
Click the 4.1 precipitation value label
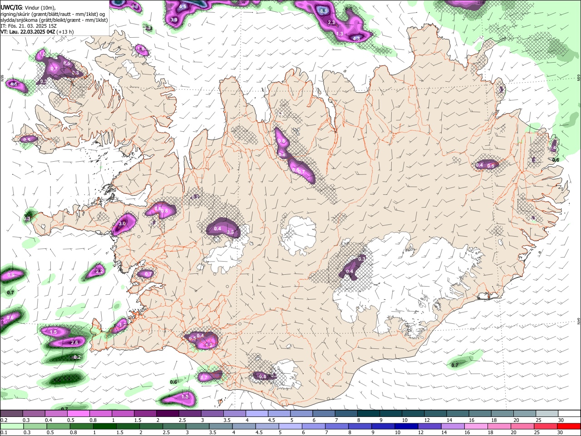tap(135, 6)
